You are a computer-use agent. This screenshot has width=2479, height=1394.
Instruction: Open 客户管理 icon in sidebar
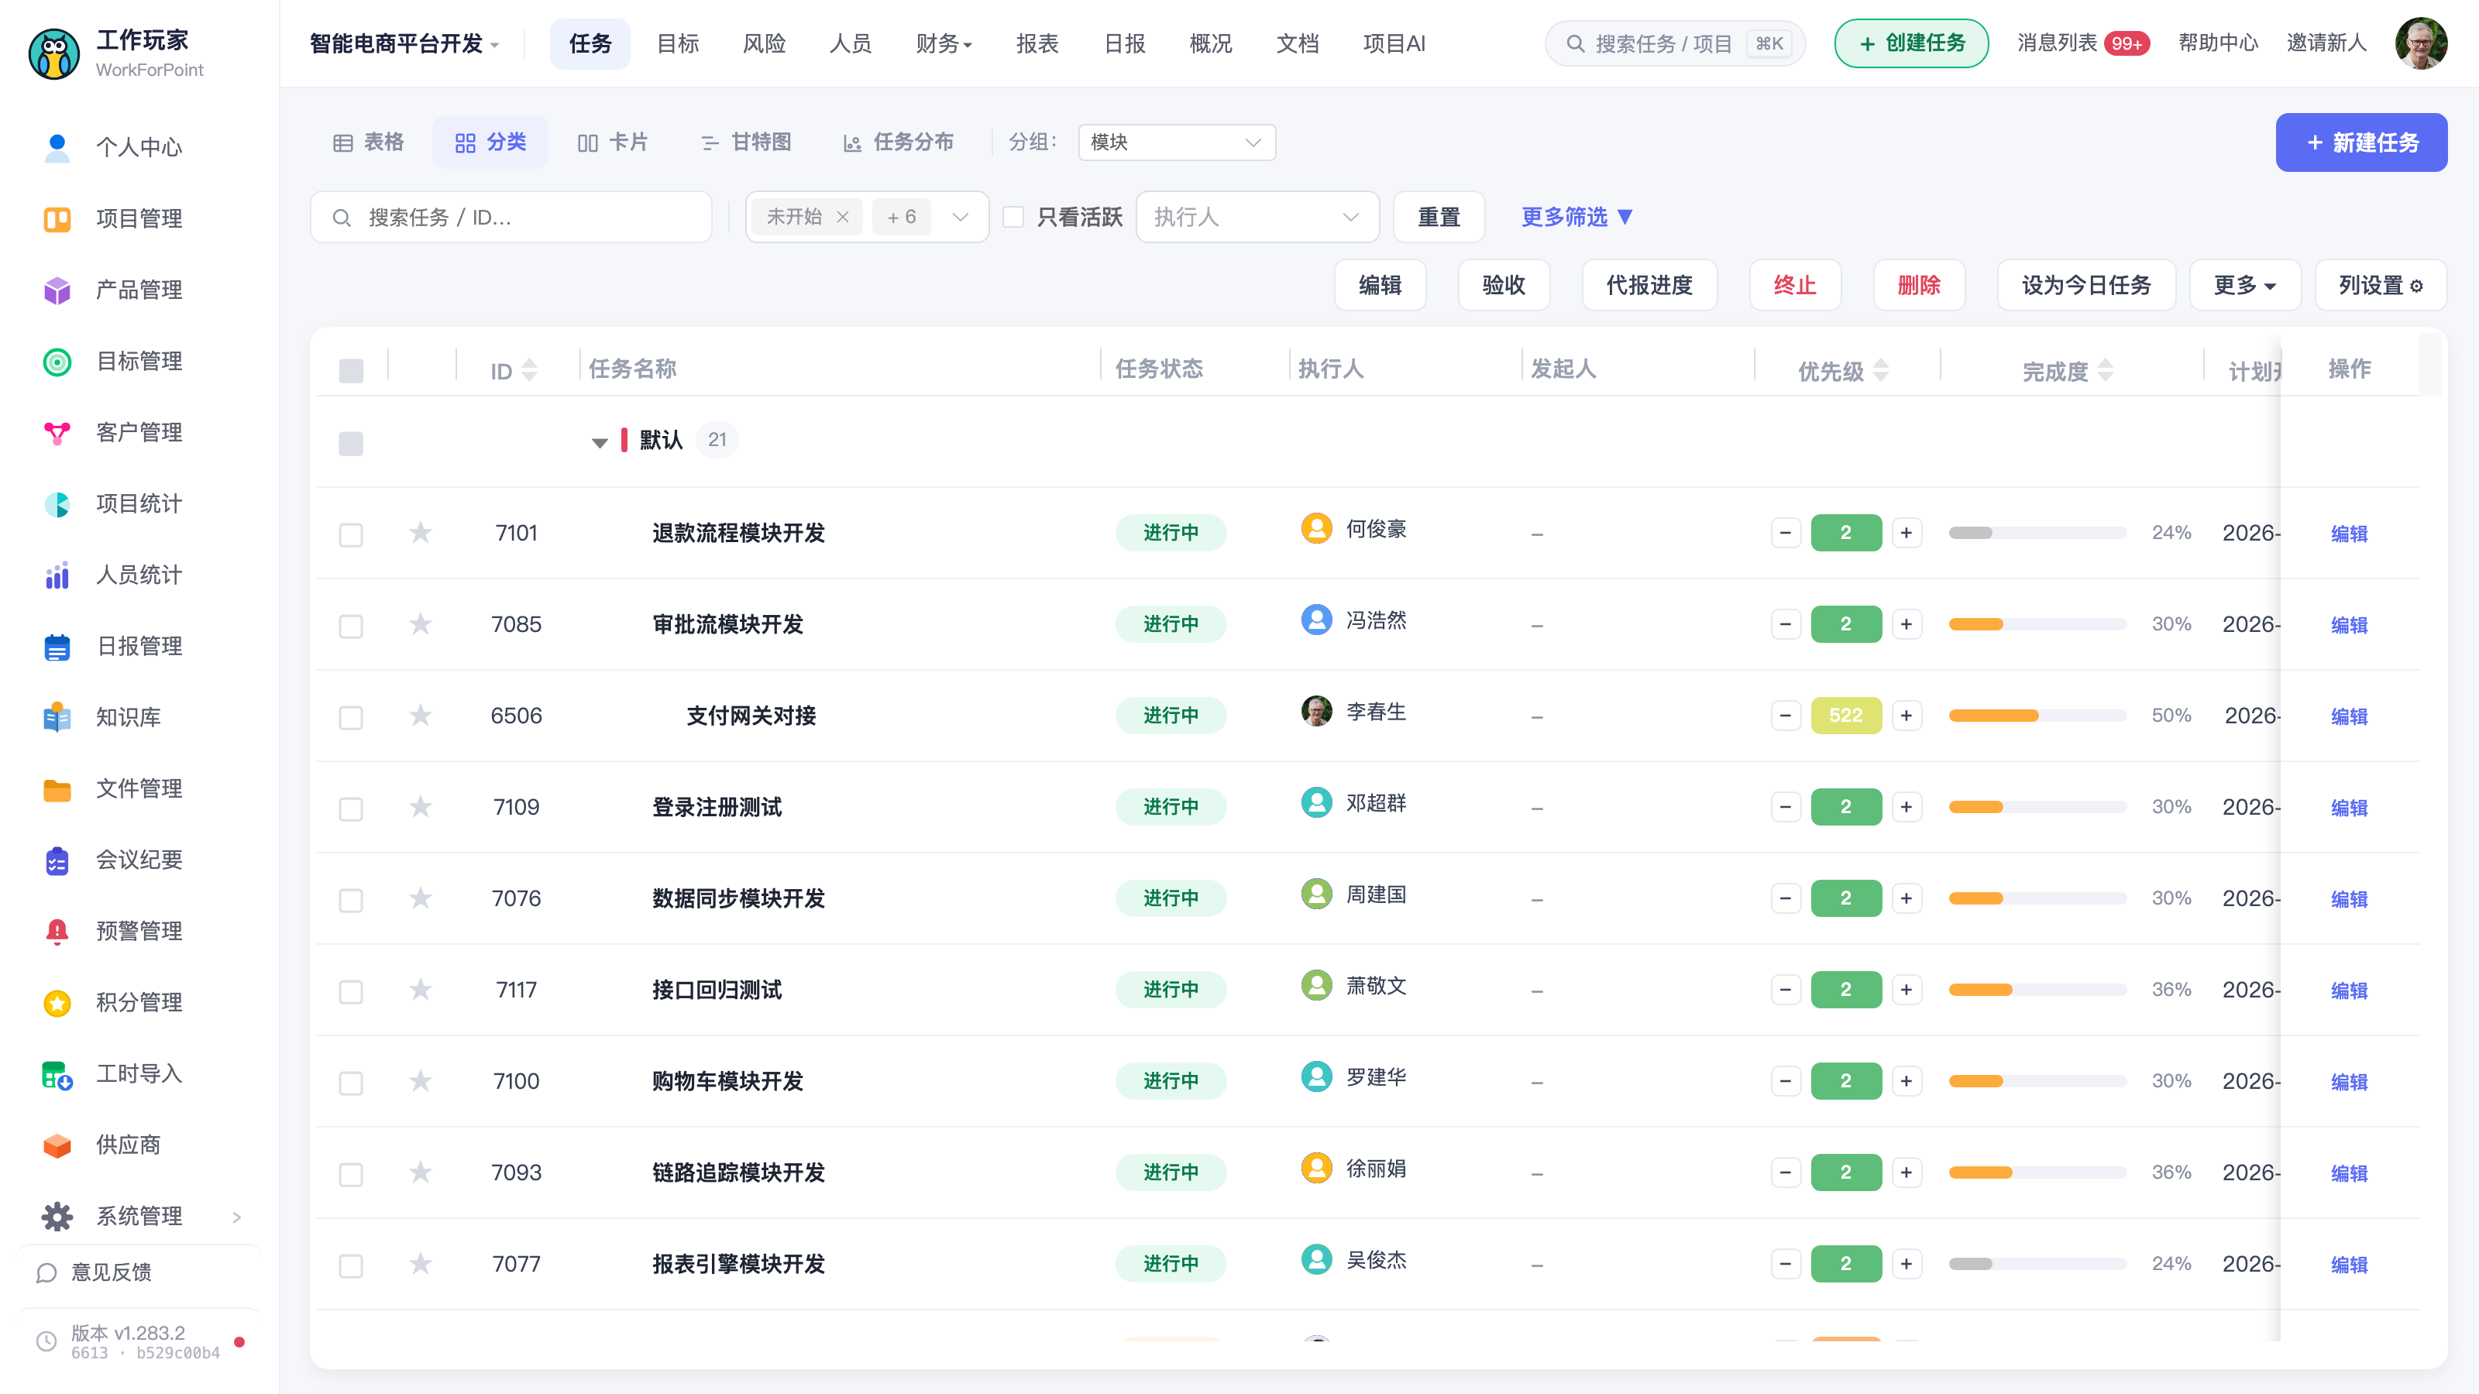pyautogui.click(x=57, y=432)
